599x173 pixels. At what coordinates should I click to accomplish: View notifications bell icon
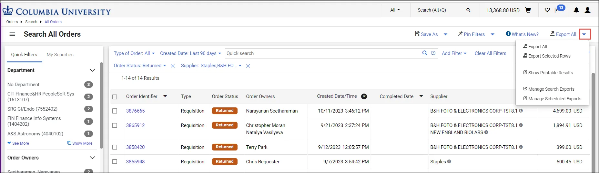[x=576, y=10]
